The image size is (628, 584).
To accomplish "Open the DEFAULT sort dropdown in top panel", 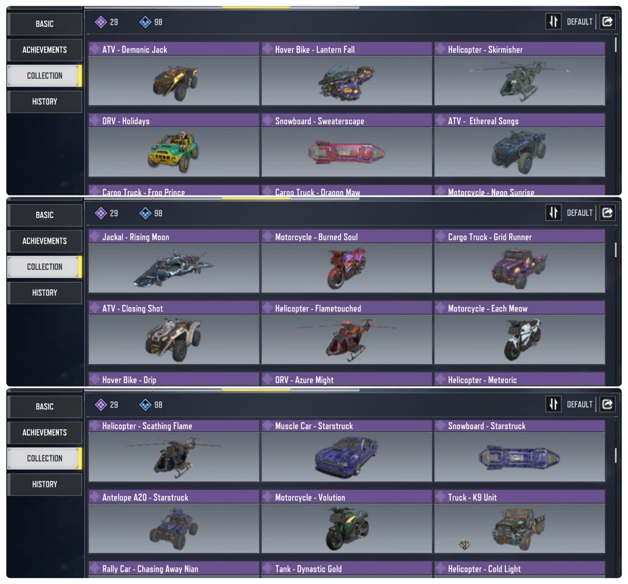I will coord(579,21).
